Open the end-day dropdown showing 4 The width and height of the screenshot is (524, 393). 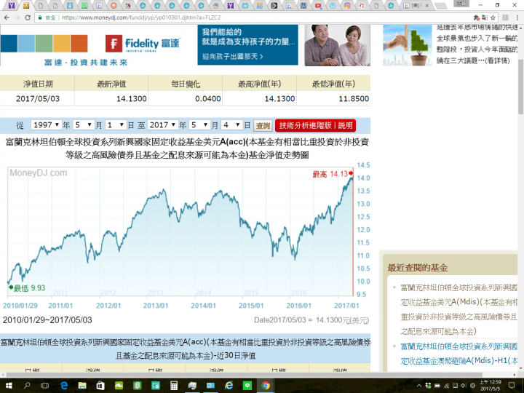click(x=231, y=125)
